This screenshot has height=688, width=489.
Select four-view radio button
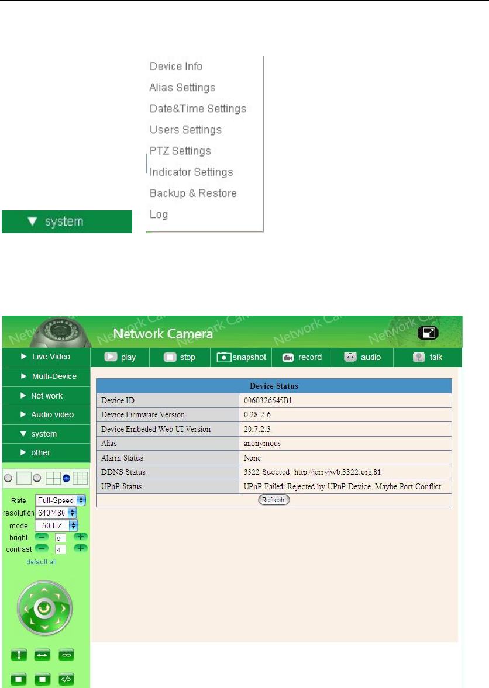point(37,478)
